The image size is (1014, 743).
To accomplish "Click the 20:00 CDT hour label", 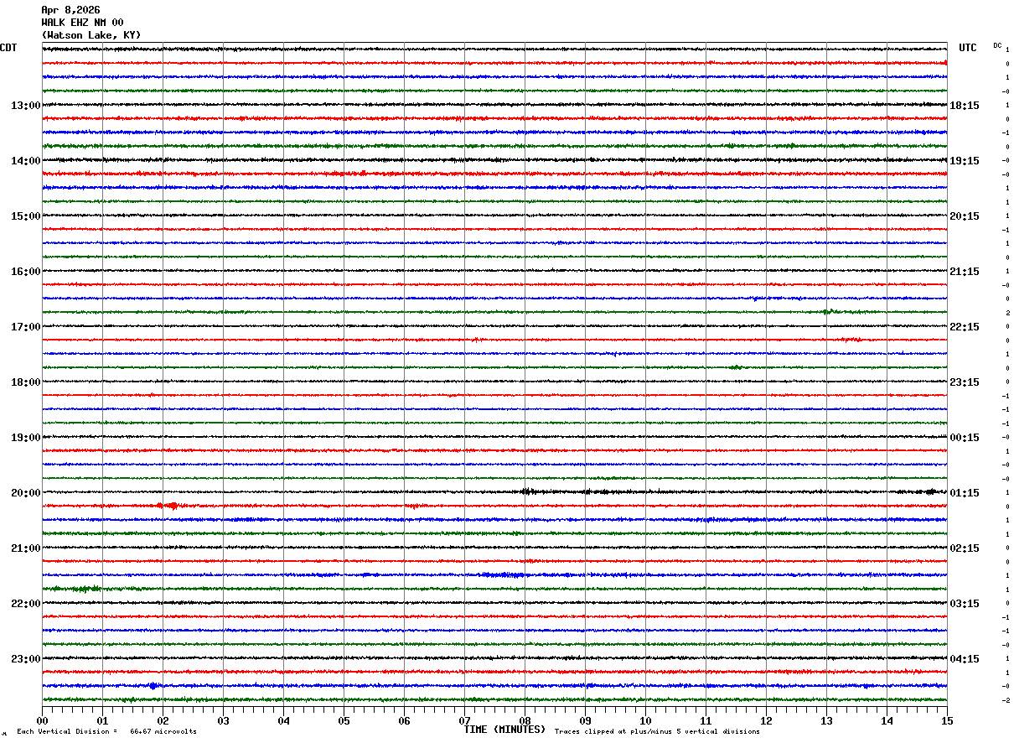I will click(25, 493).
